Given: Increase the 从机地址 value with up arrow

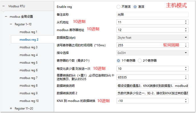Looking at the screenshot, I should pos(186,21).
